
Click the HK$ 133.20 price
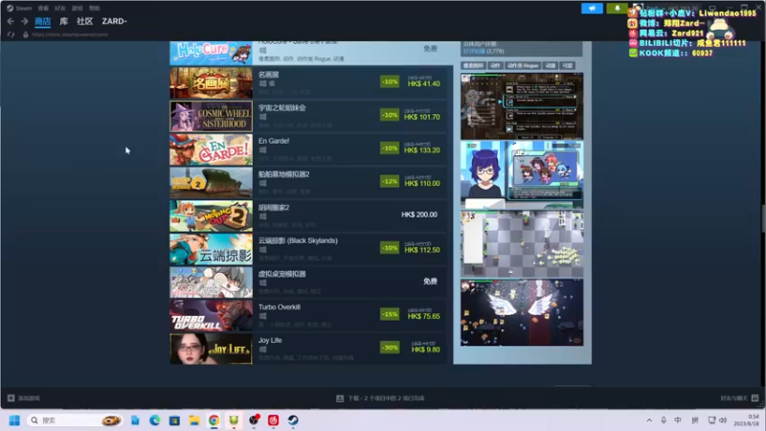click(422, 150)
